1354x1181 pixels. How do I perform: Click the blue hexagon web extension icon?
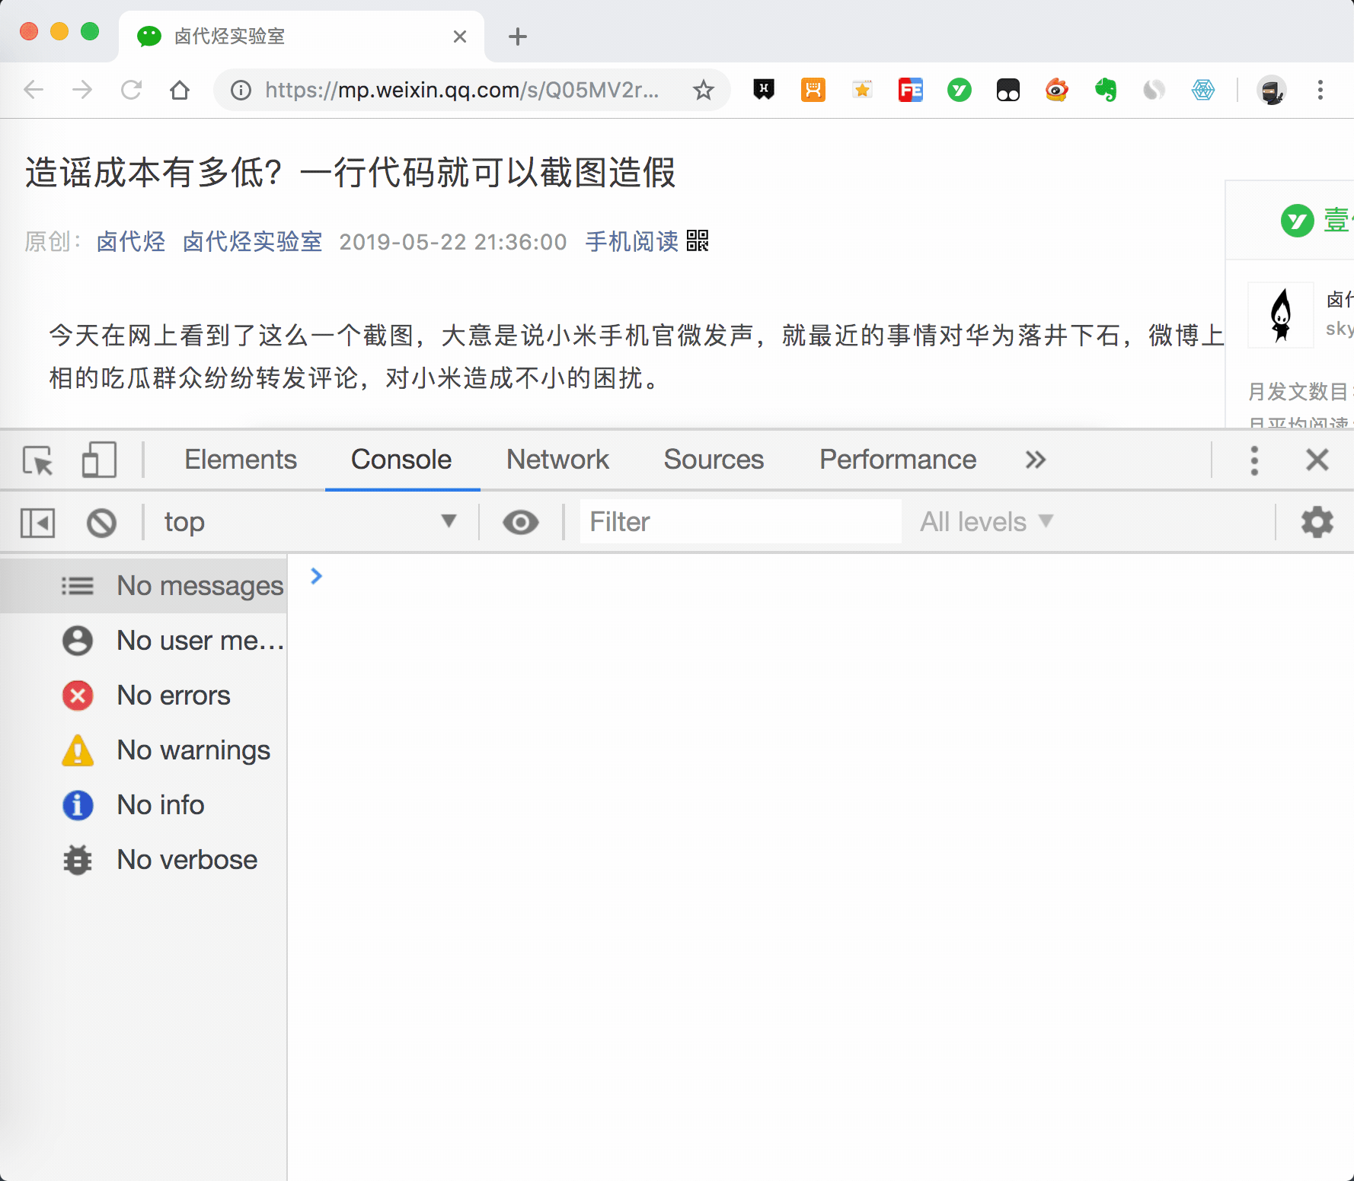click(x=1203, y=90)
